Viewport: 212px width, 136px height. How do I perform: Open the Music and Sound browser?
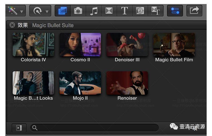click(x=94, y=11)
